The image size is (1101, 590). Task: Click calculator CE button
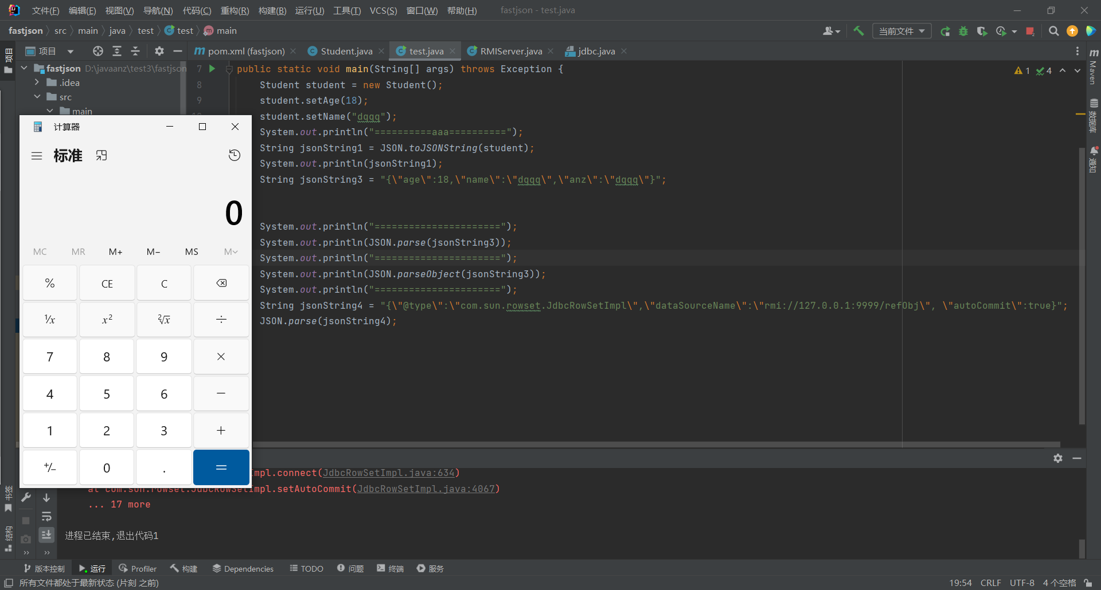click(107, 283)
